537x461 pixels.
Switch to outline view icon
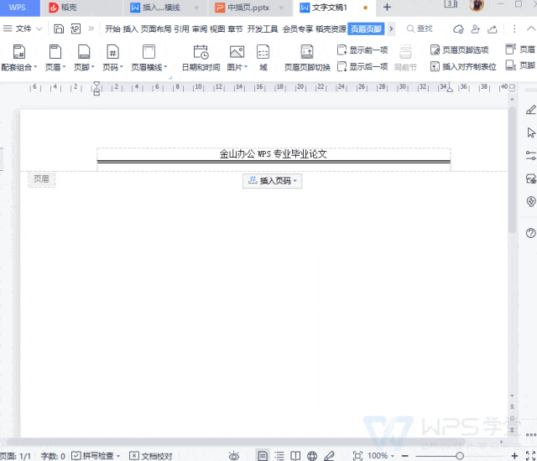point(279,456)
